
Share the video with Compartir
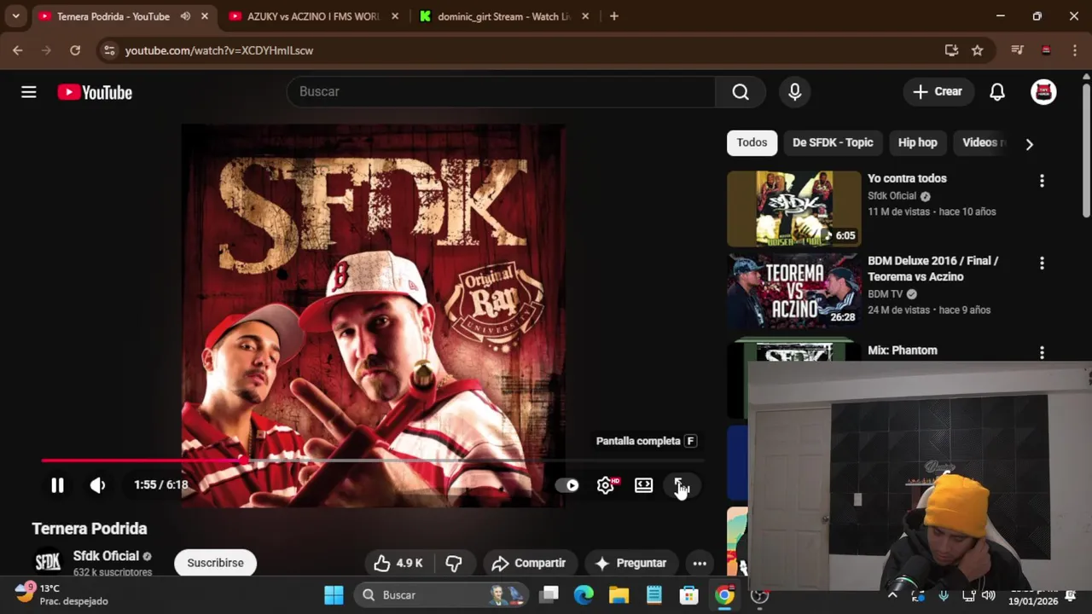(529, 563)
